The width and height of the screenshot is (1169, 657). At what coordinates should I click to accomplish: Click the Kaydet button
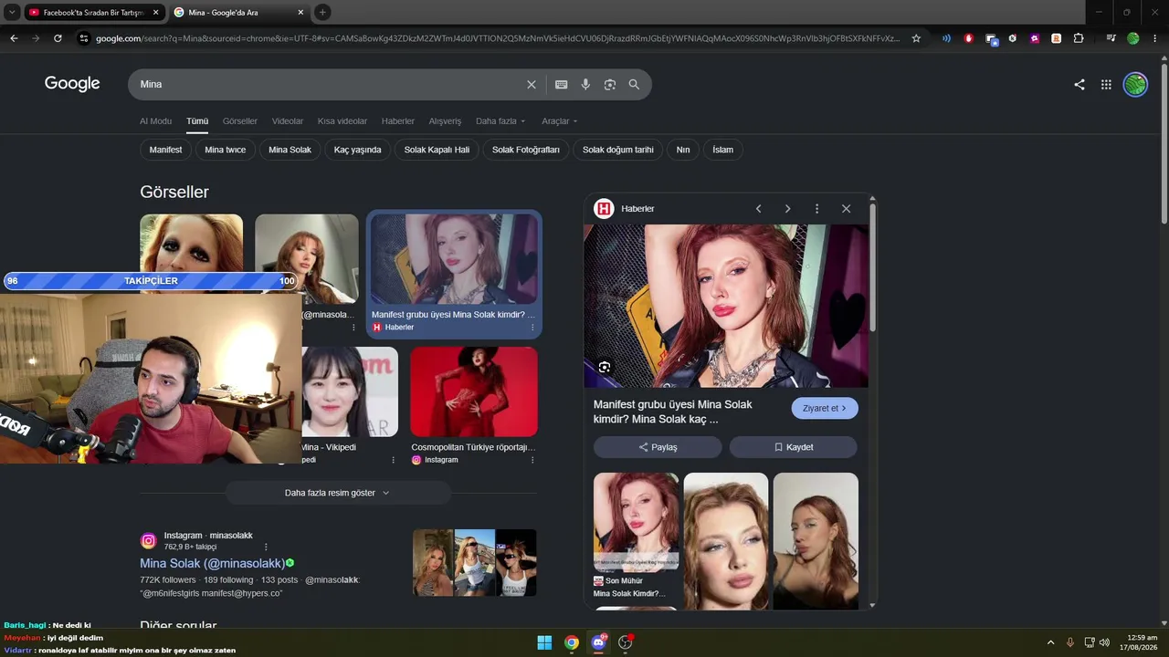[x=793, y=447]
